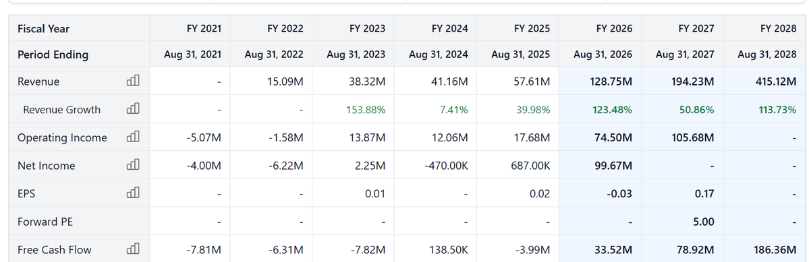
Task: Open the chart icon for Operating Income
Action: (x=133, y=137)
